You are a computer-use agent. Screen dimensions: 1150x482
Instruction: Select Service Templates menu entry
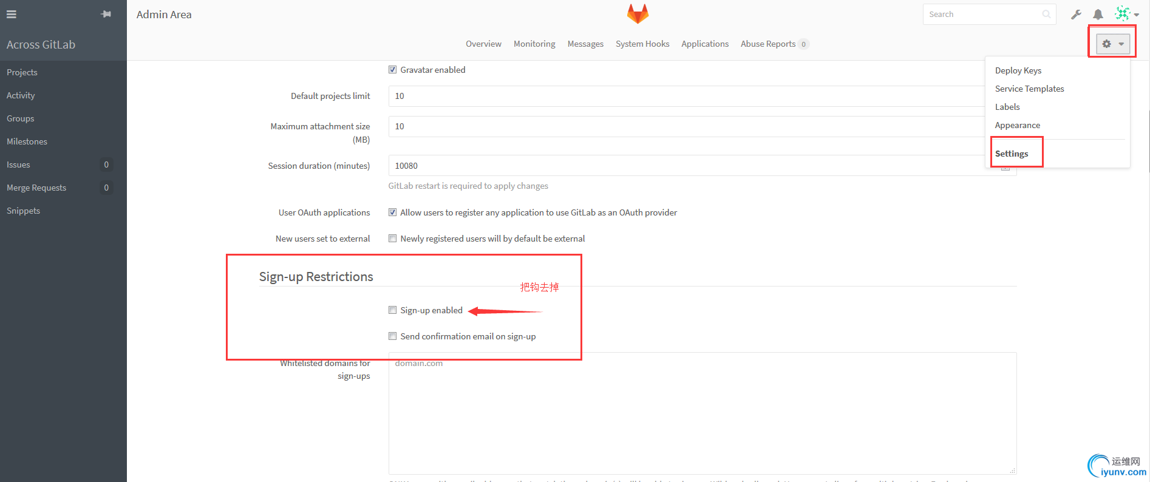click(1029, 89)
